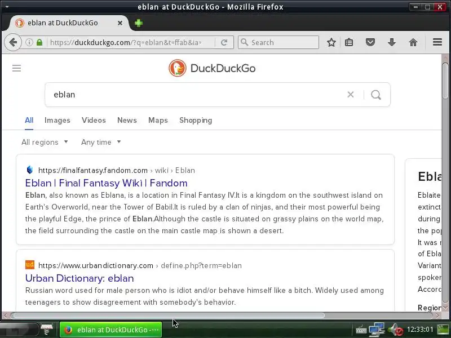Switch to the Maps tab
451x338 pixels.
pyautogui.click(x=158, y=120)
